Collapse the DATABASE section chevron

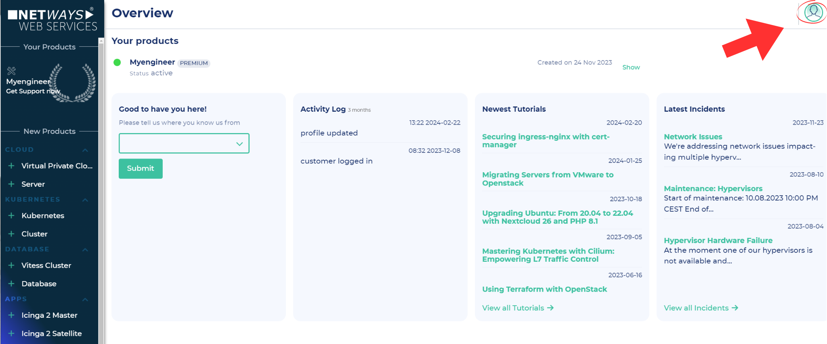click(85, 250)
